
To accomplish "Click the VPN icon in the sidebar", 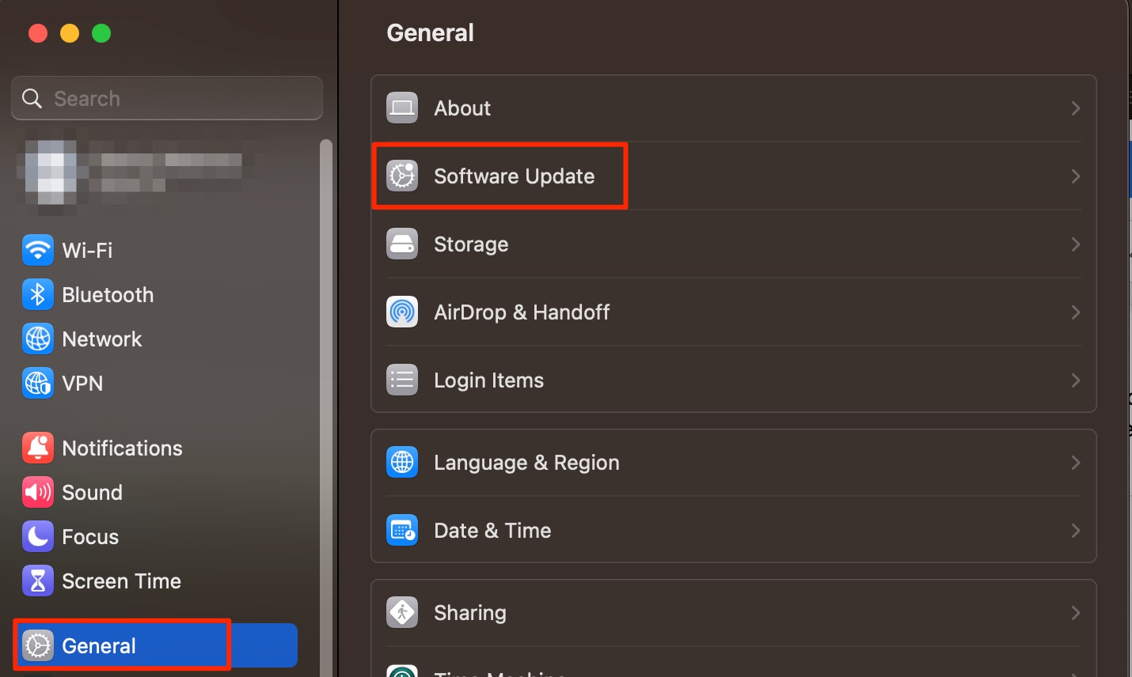I will 38,384.
